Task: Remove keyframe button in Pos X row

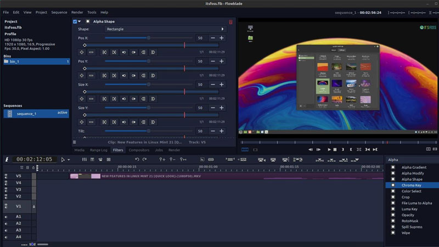Action: pyautogui.click(x=91, y=52)
